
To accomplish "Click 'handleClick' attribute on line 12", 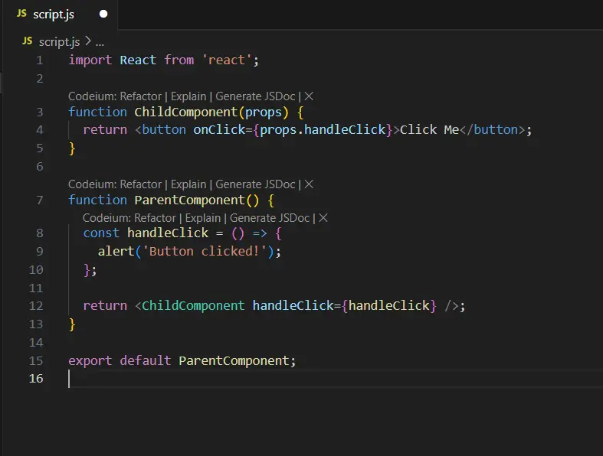I will click(x=293, y=306).
